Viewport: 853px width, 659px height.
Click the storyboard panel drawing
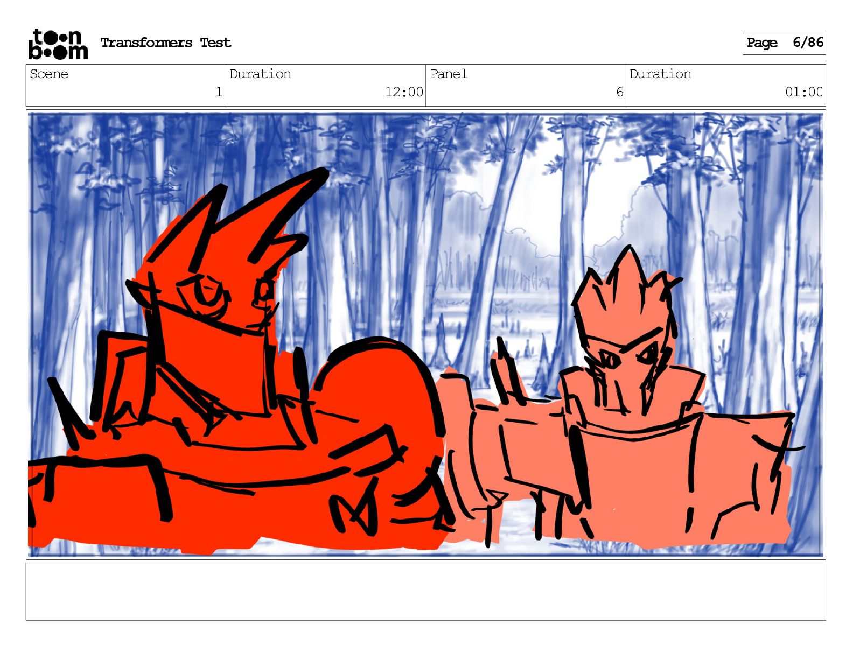426,334
